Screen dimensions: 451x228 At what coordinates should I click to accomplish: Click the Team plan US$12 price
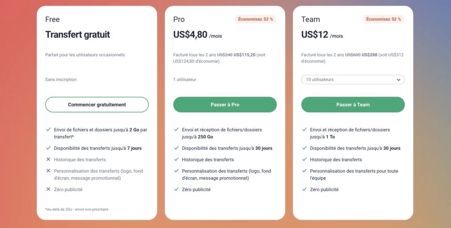315,35
